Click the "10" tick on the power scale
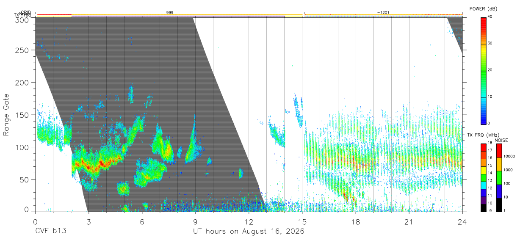Screen dimensions: 520x240 tap(491, 97)
